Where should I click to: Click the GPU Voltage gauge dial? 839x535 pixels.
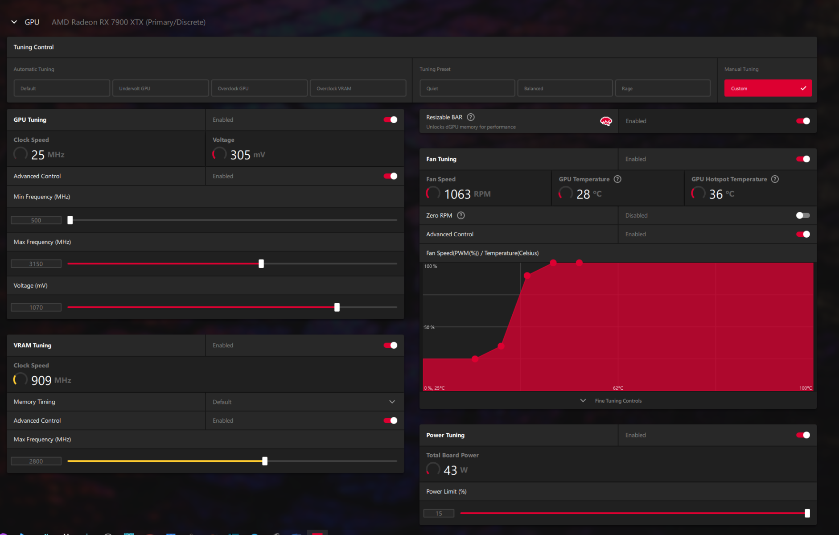click(x=219, y=154)
